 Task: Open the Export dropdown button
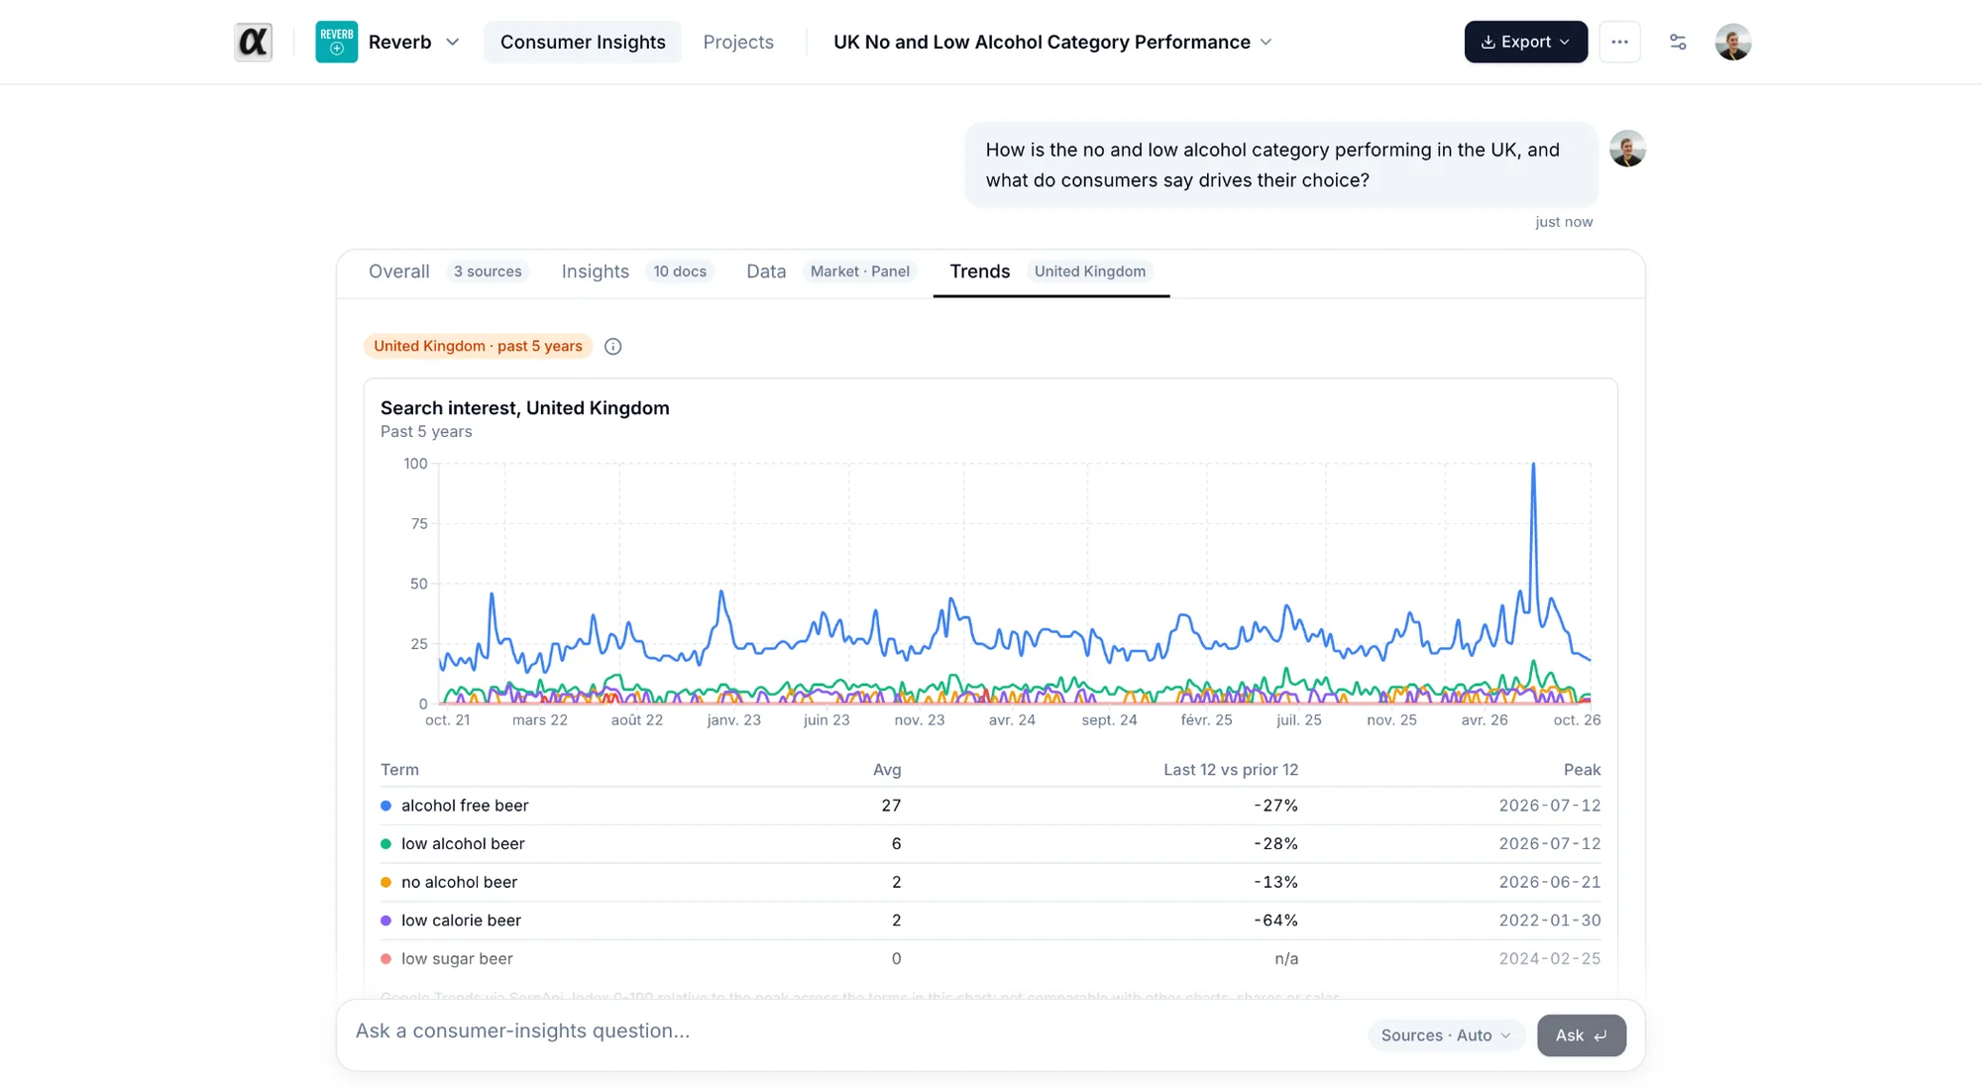[1525, 42]
